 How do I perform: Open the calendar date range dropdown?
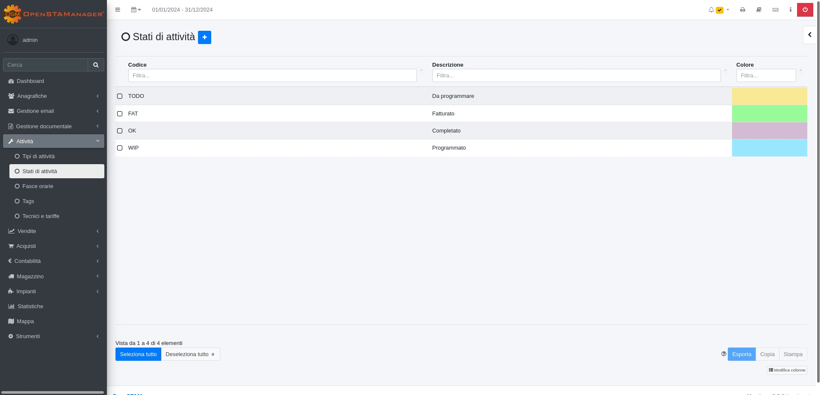click(136, 10)
